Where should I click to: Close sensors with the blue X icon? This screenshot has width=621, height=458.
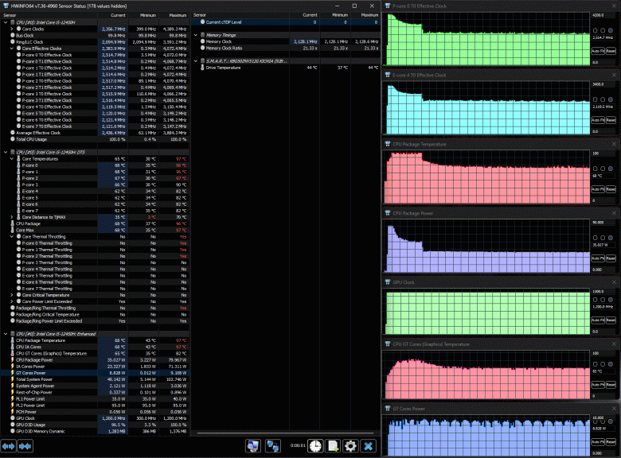368,447
